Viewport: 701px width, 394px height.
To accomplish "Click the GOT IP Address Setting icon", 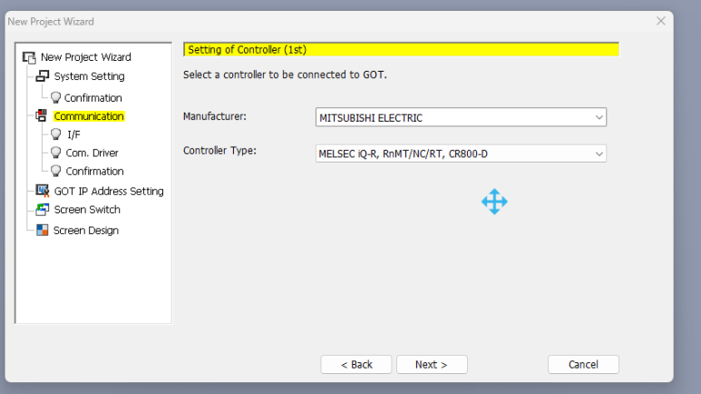I will click(43, 191).
